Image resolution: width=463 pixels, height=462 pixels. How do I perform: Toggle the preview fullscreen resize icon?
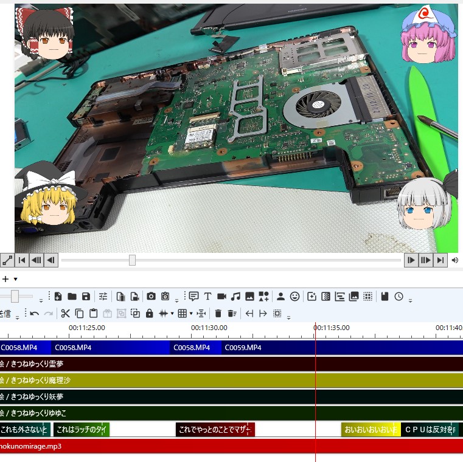[7, 260]
